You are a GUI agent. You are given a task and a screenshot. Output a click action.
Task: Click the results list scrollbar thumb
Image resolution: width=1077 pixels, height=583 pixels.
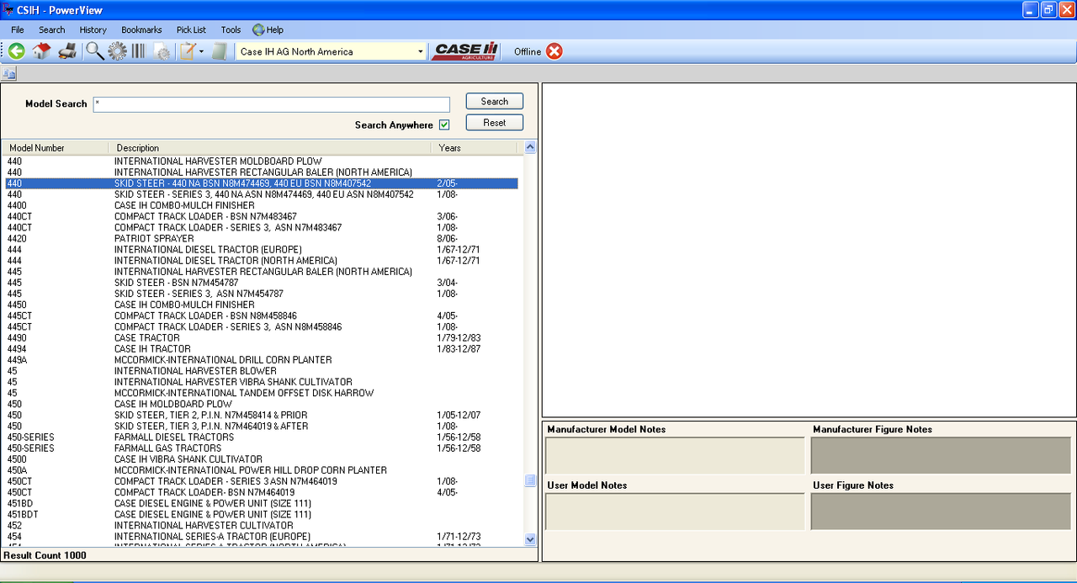(x=530, y=480)
